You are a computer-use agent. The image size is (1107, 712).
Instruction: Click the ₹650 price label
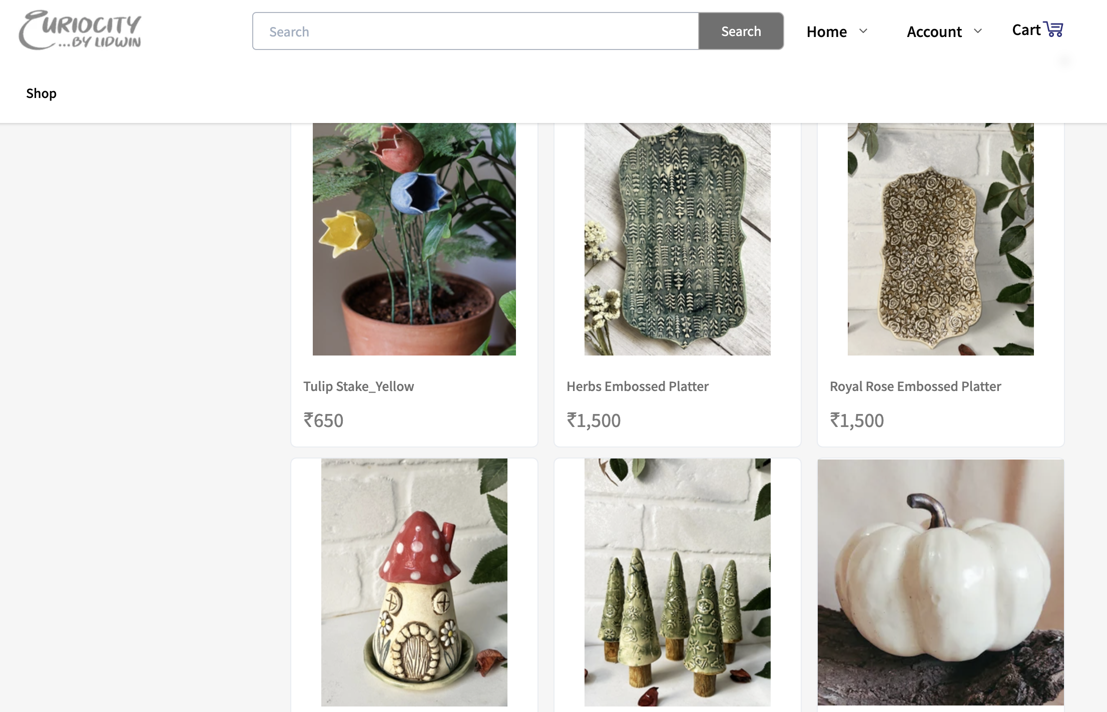pos(323,420)
